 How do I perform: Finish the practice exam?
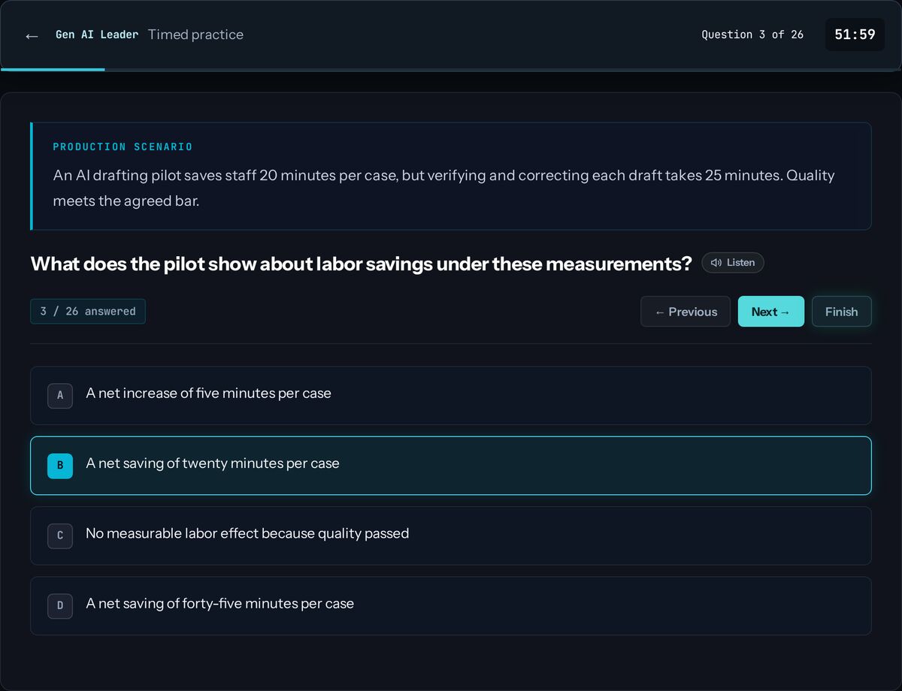[x=842, y=312]
